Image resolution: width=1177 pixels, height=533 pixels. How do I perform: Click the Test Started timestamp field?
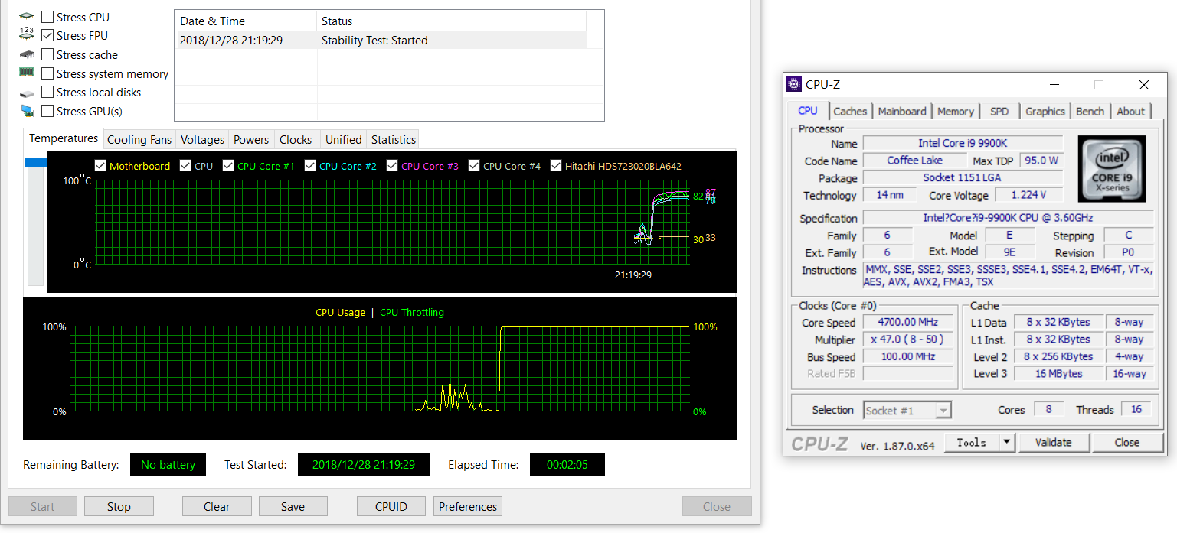coord(364,464)
